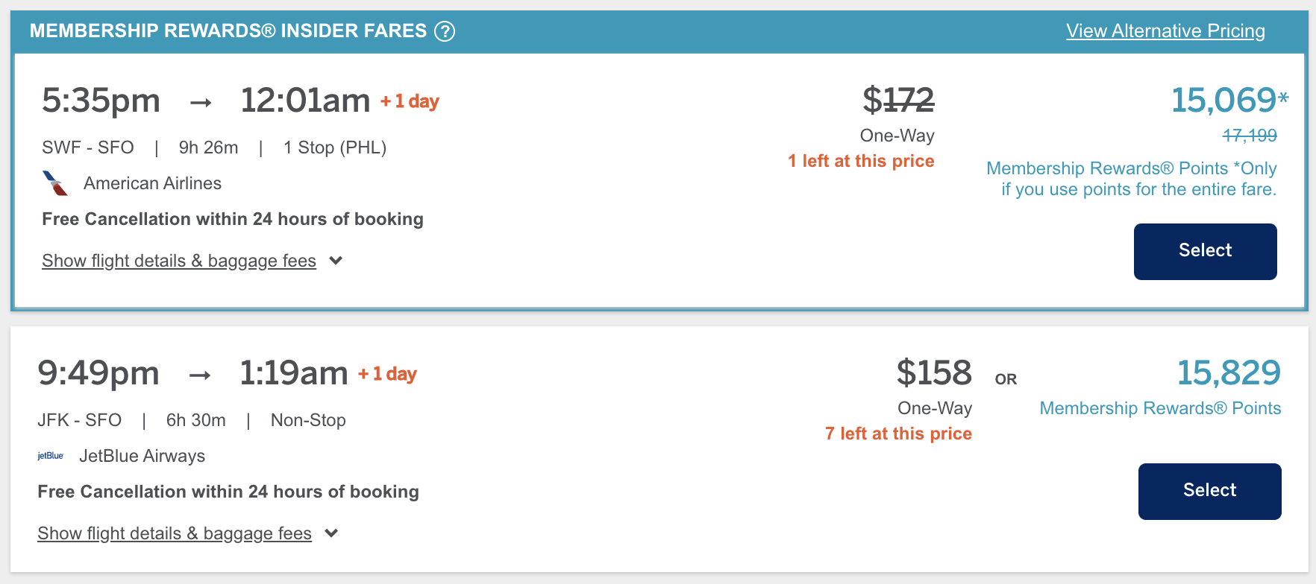Click the crossed-out $172 price
This screenshot has width=1316, height=584.
pos(898,100)
